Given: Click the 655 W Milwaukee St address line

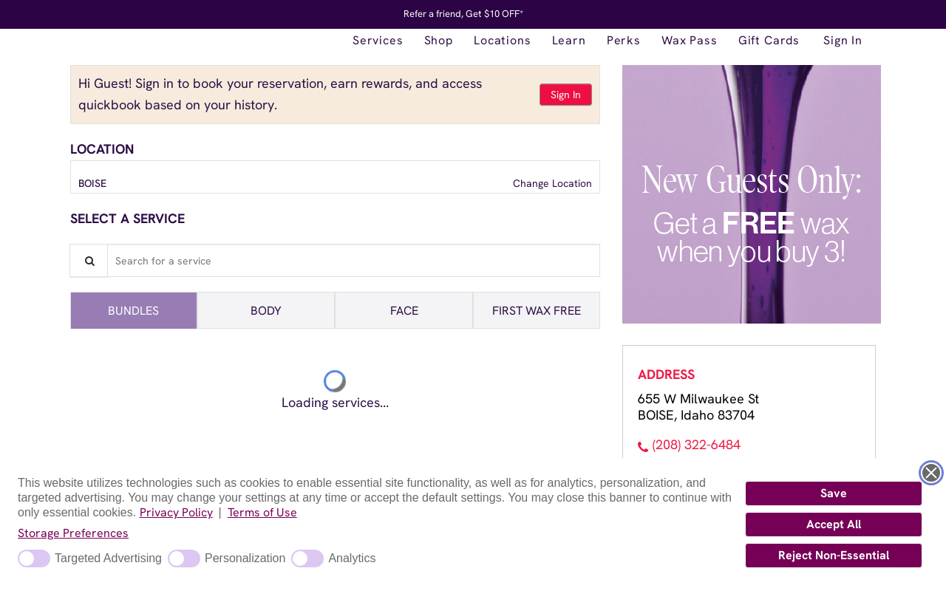Looking at the screenshot, I should (698, 399).
